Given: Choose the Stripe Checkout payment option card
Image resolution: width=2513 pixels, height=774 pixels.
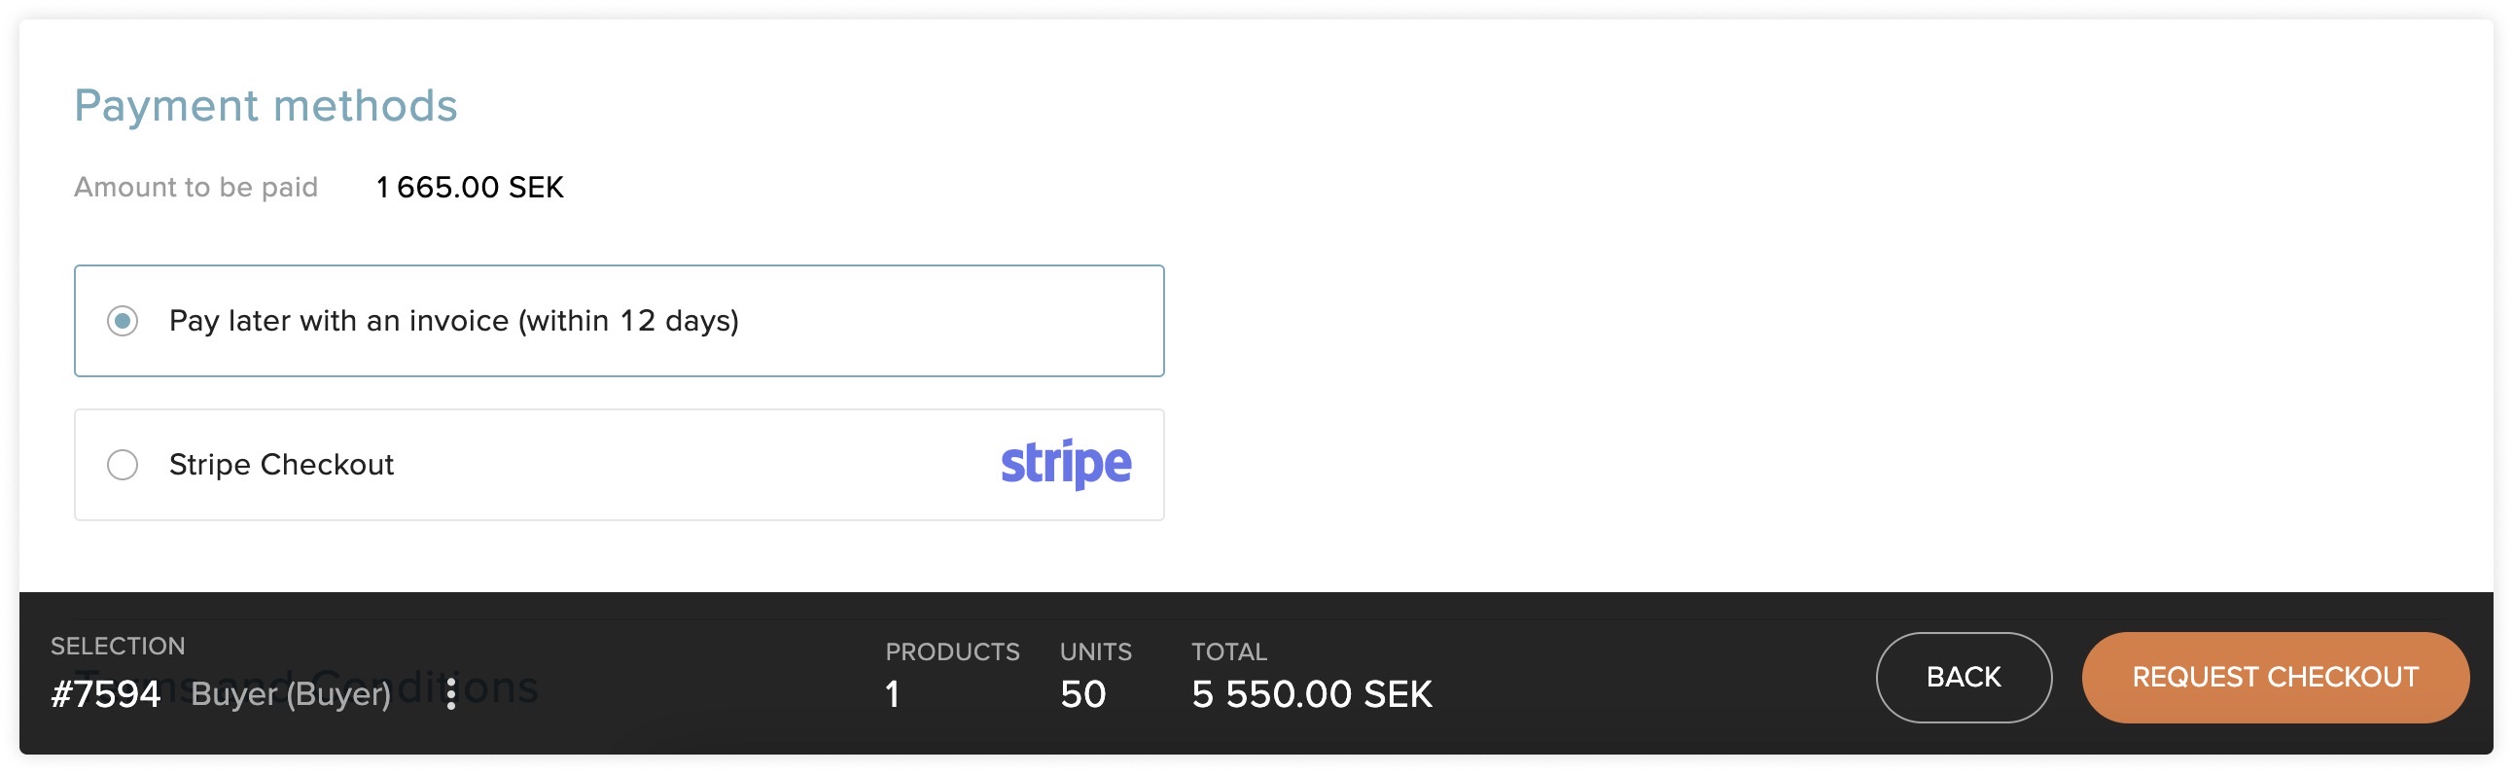Looking at the screenshot, I should (619, 465).
